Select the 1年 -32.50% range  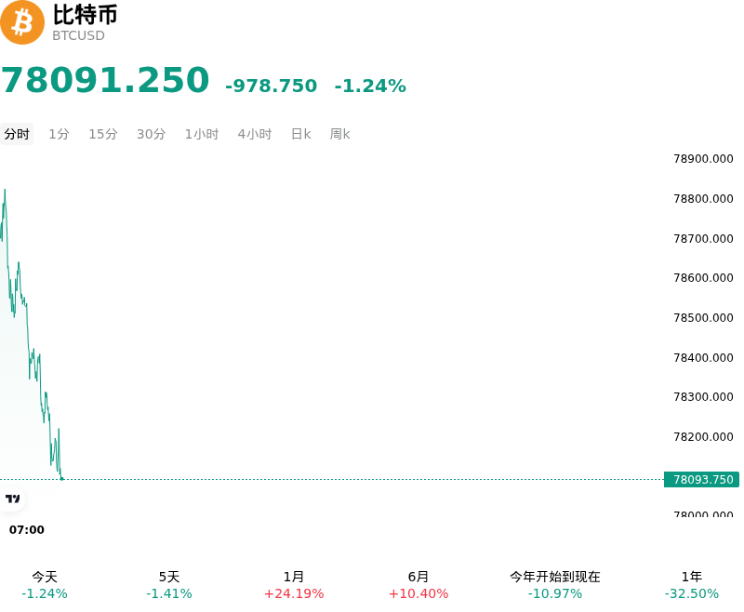691,585
